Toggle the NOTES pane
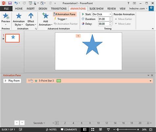 coord(51,130)
